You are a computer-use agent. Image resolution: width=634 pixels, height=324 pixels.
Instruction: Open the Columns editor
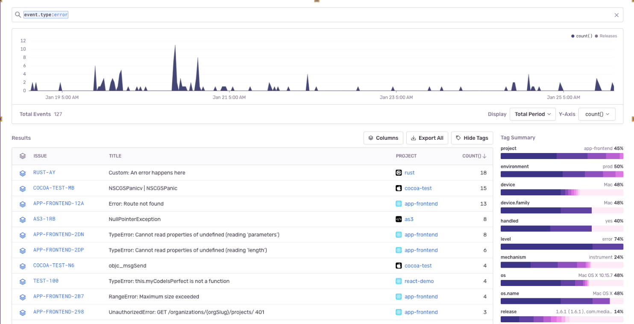pos(383,138)
